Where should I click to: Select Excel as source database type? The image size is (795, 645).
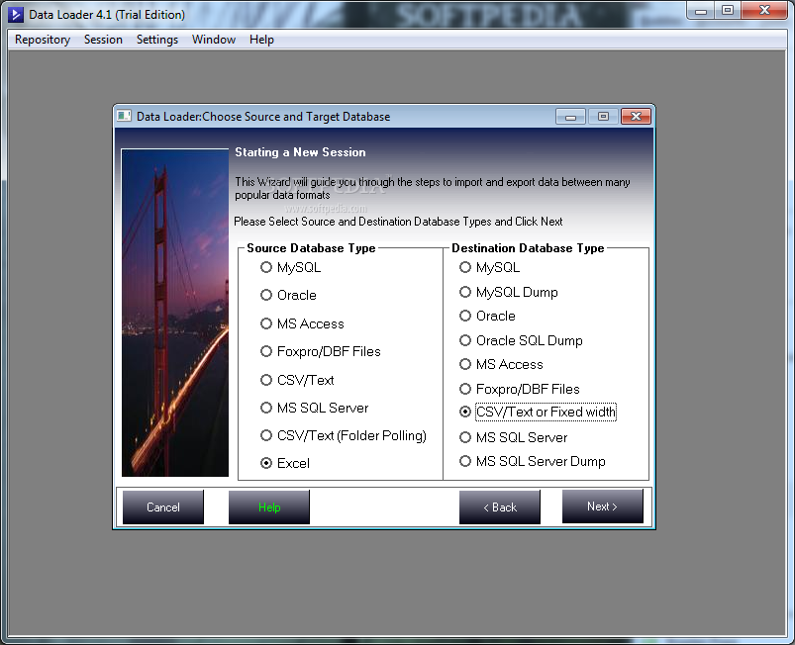(x=285, y=463)
